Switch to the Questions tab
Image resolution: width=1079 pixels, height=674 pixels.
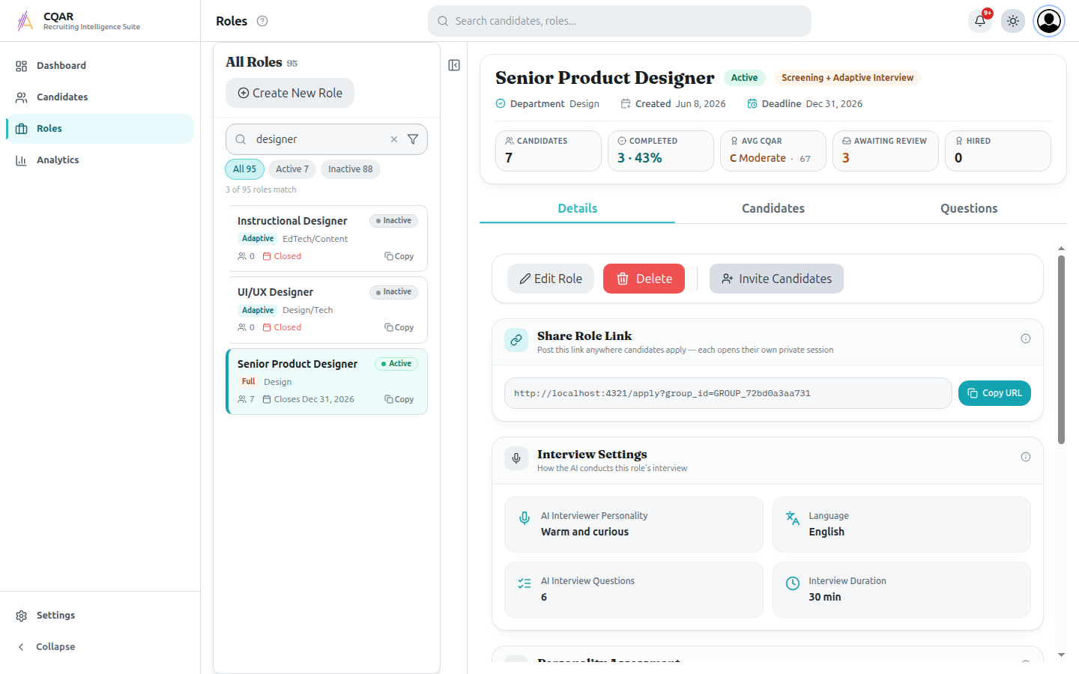click(x=969, y=208)
